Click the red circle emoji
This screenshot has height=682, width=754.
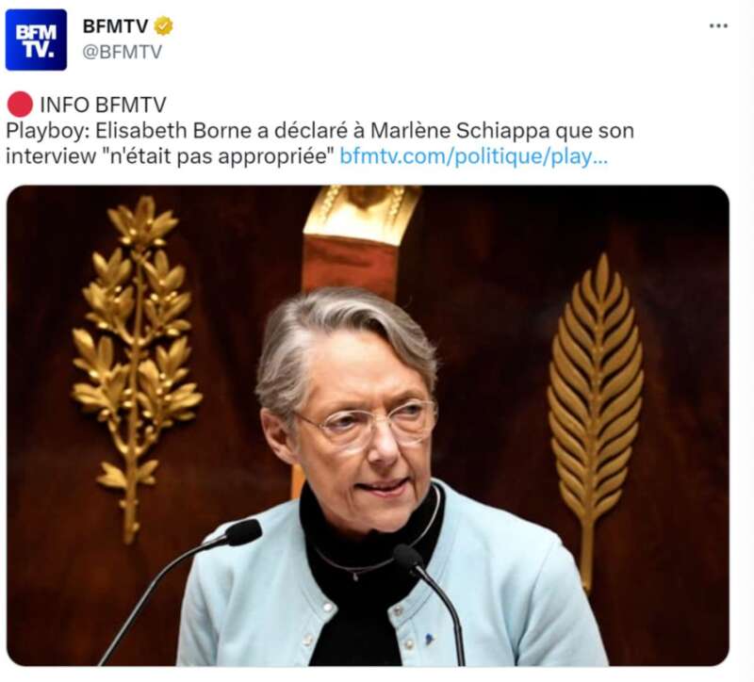pyautogui.click(x=20, y=105)
